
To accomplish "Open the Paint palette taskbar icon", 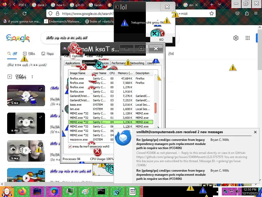I will (85, 191).
